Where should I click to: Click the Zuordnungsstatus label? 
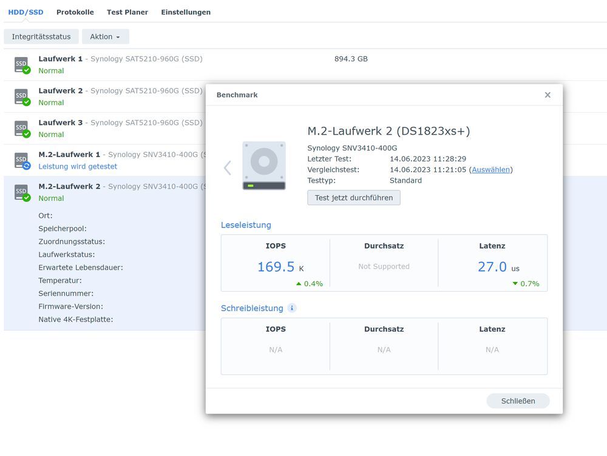72,242
